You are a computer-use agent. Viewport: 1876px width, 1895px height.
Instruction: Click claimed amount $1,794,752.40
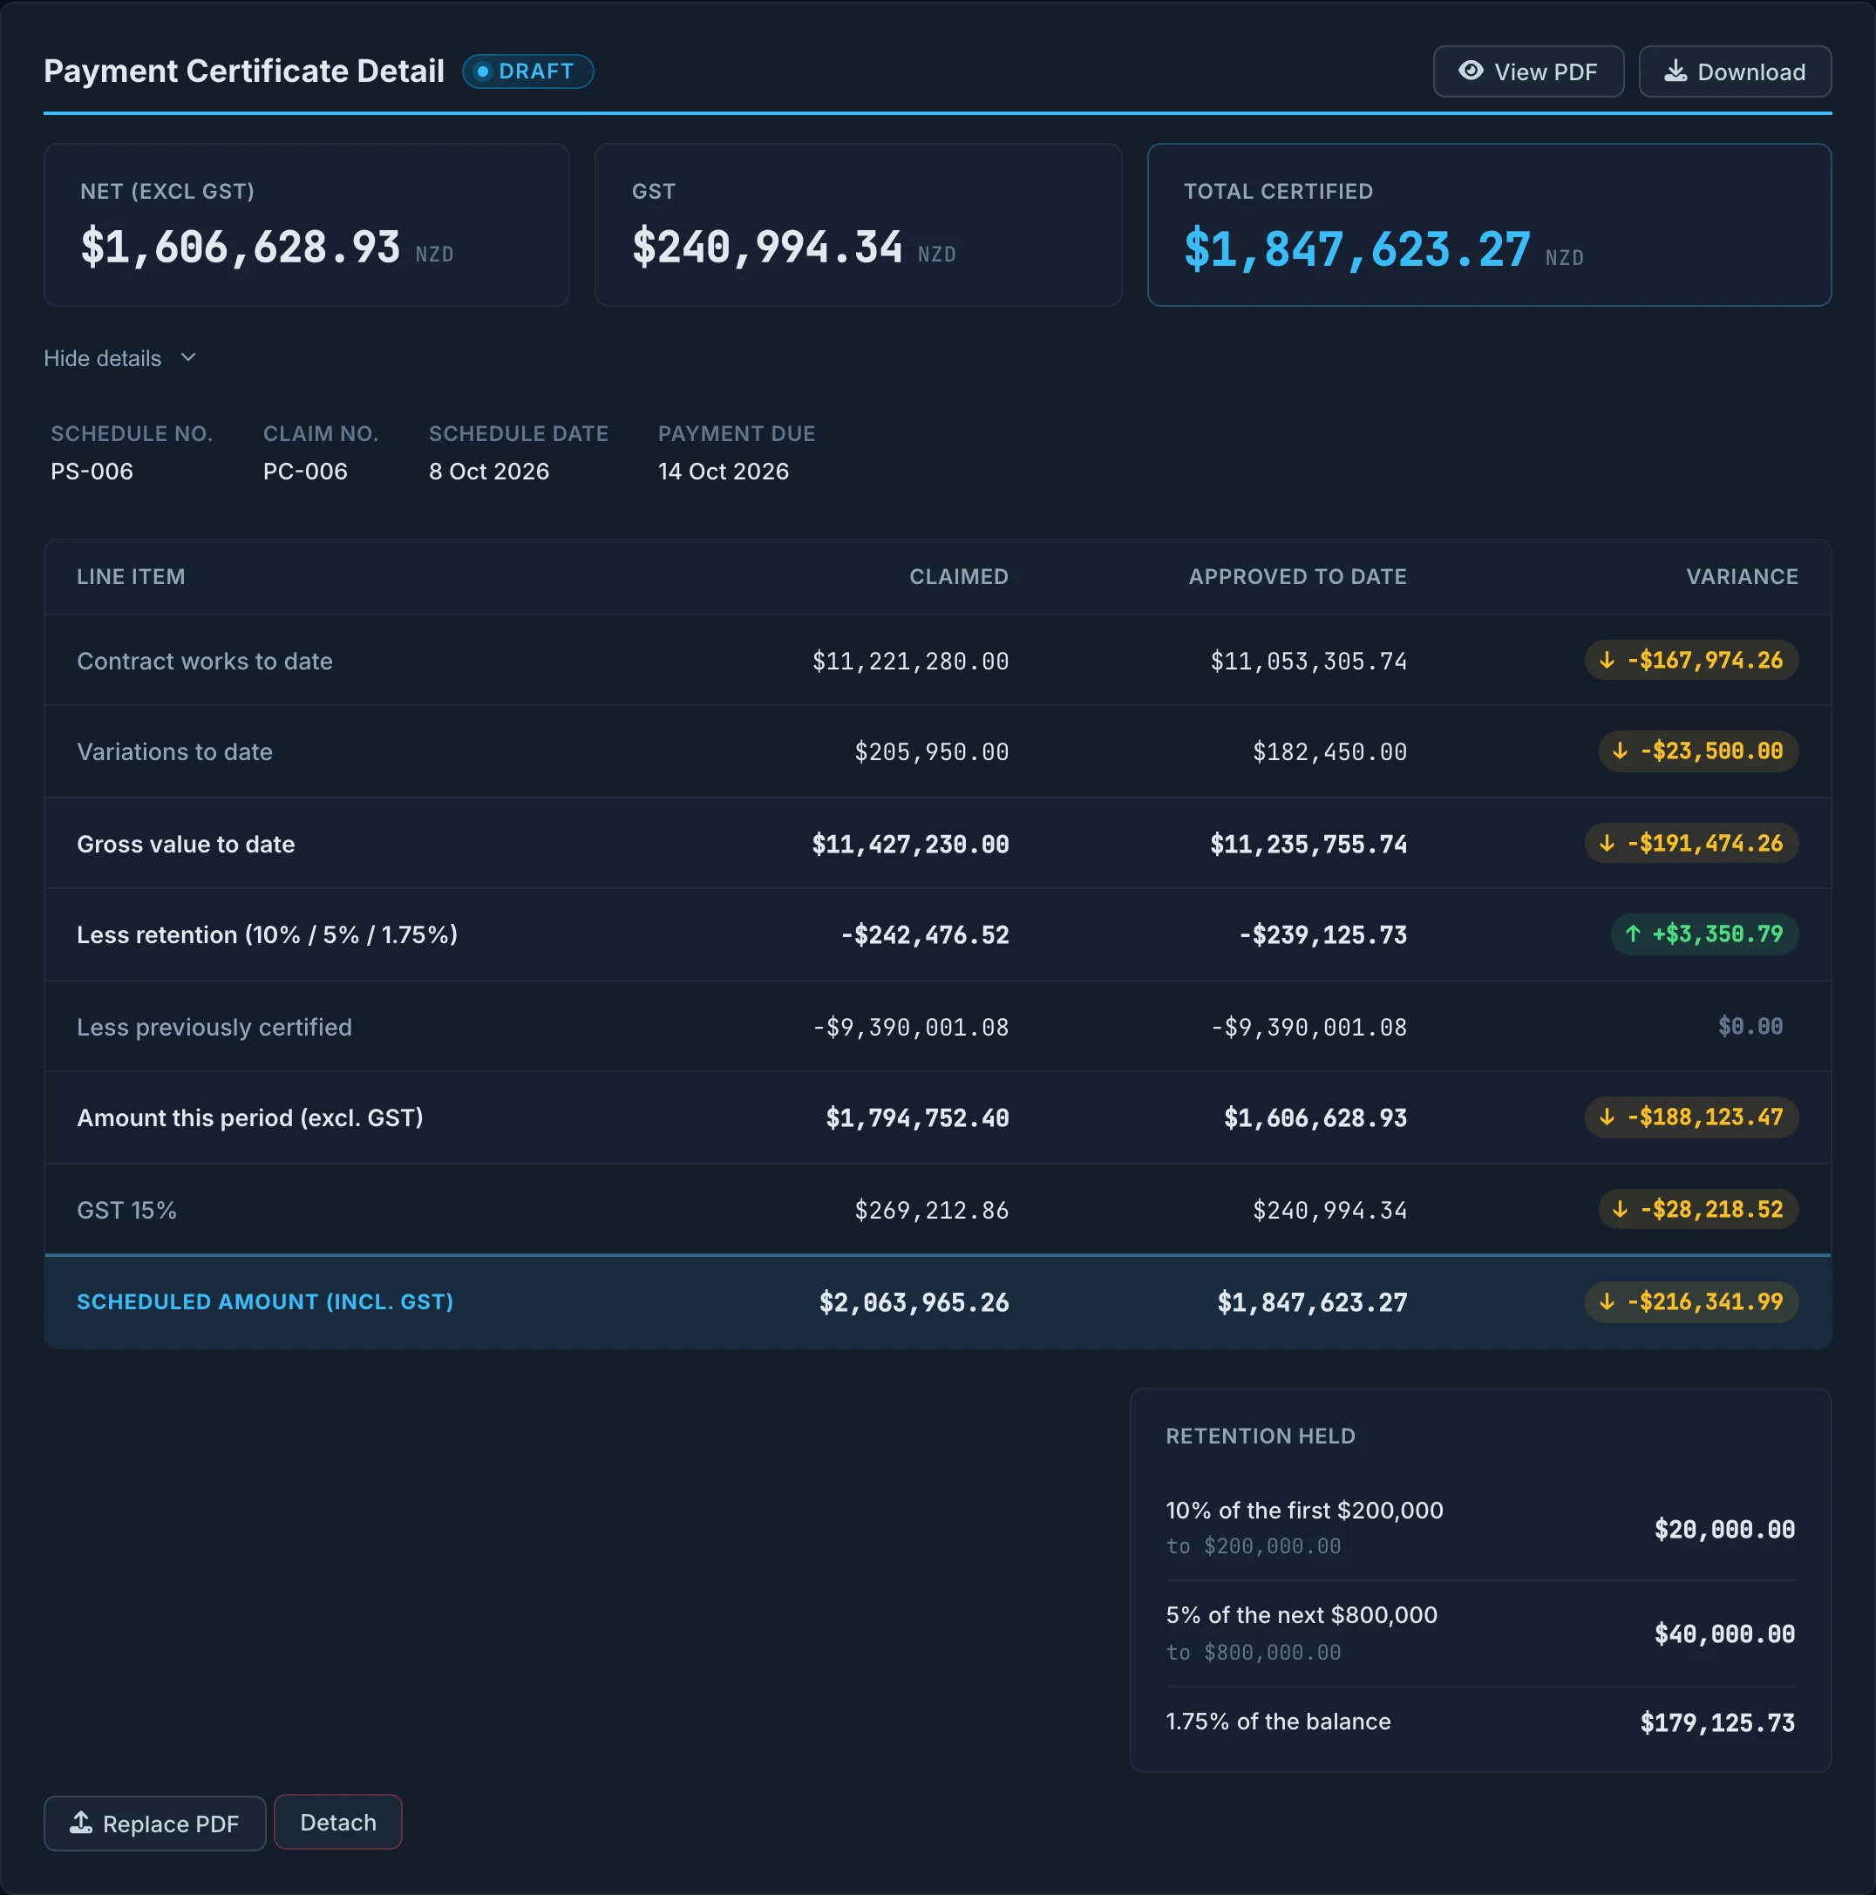(916, 1118)
